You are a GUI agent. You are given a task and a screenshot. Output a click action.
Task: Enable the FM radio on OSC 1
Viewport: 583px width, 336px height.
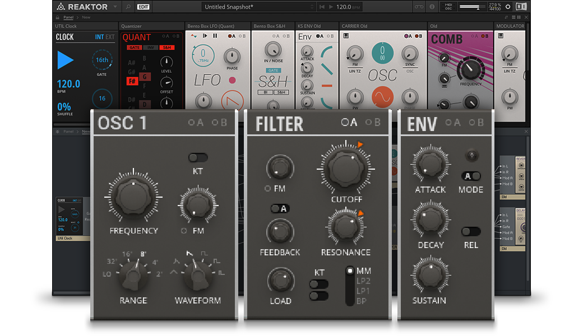[184, 231]
